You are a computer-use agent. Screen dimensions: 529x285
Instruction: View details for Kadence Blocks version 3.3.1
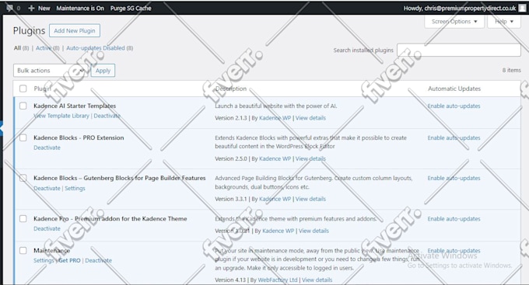pos(310,199)
